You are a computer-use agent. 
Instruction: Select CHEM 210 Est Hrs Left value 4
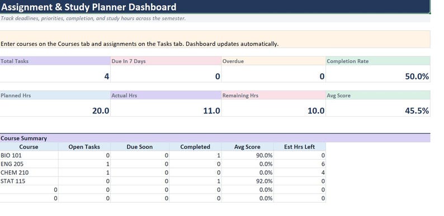pyautogui.click(x=300, y=172)
